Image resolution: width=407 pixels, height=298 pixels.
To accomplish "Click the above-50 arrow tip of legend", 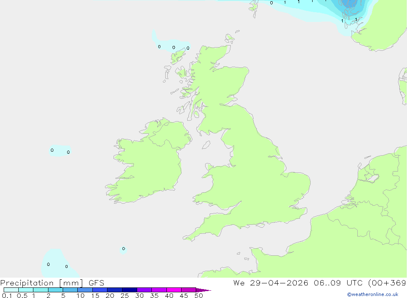I will point(203,290).
